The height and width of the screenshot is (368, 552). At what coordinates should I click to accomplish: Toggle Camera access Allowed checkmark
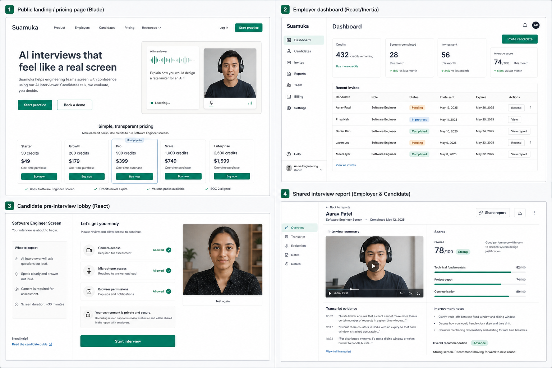coord(169,250)
